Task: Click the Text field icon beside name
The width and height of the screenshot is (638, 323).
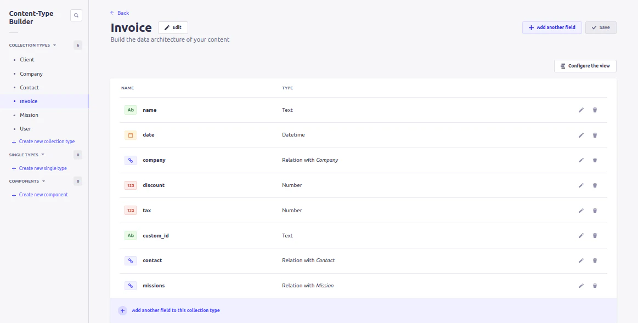Action: click(131, 110)
